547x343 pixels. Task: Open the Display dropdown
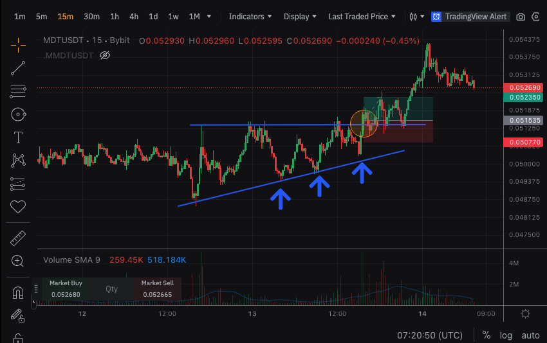(300, 16)
